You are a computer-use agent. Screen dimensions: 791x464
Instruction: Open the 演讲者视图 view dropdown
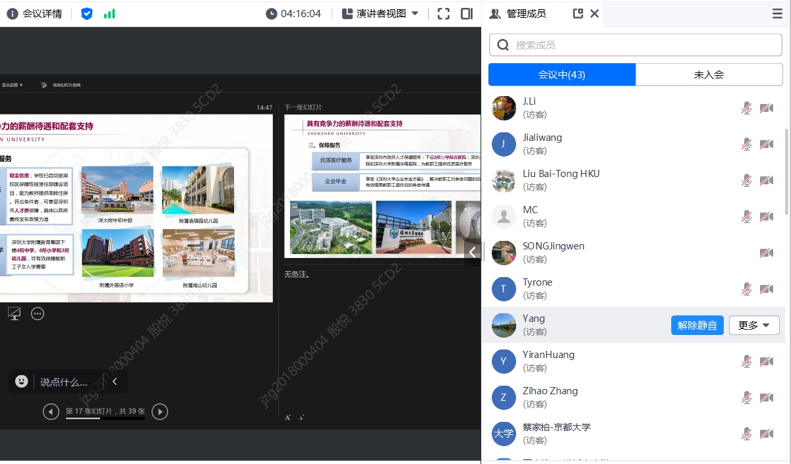[381, 13]
